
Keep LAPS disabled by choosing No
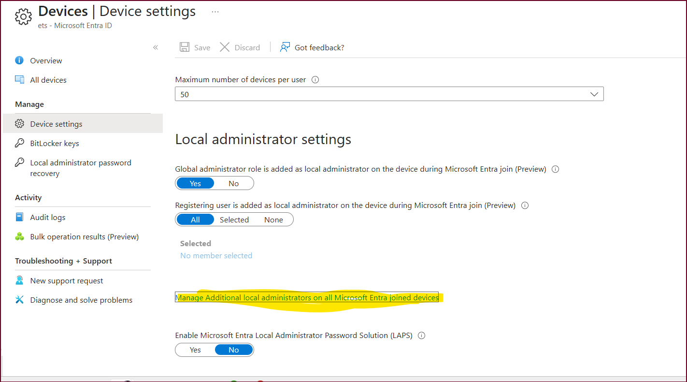(234, 350)
